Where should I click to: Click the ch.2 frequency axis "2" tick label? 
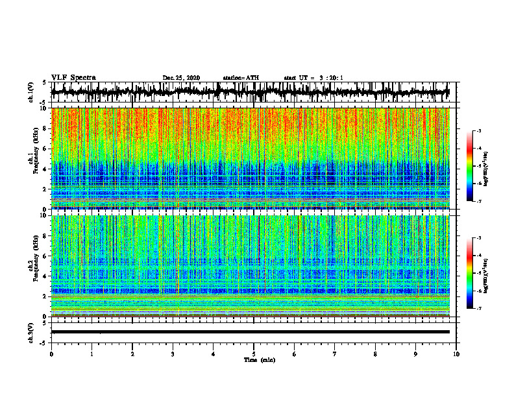[45, 296]
